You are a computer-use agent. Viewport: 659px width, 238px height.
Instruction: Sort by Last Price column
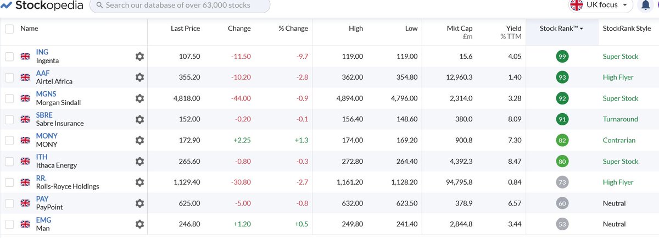185,29
